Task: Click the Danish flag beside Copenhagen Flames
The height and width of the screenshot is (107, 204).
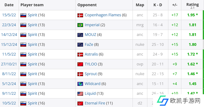Action: [x=80, y=15]
